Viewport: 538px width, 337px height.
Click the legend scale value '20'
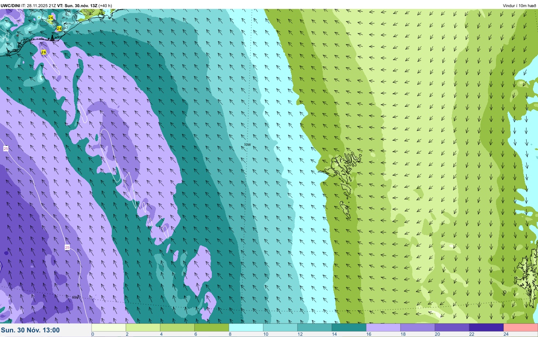pyautogui.click(x=437, y=334)
